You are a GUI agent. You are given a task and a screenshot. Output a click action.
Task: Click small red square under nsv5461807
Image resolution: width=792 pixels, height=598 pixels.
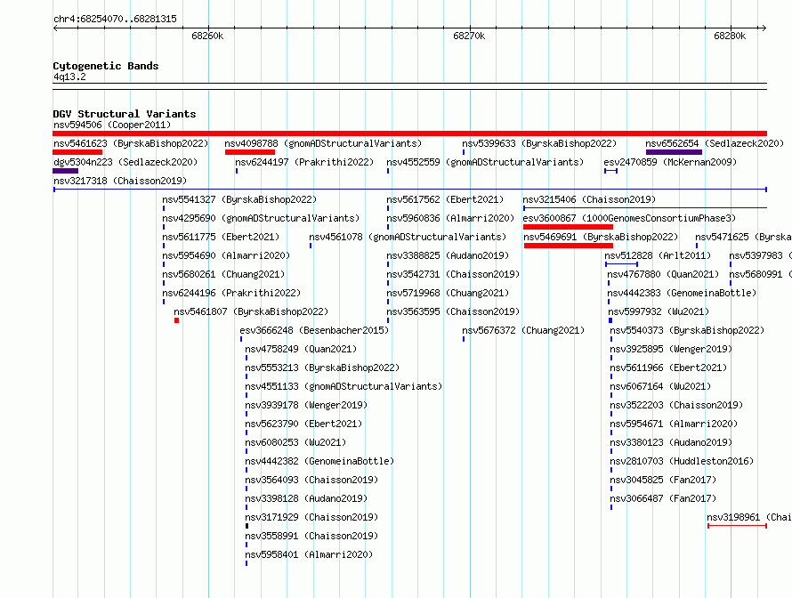(177, 320)
